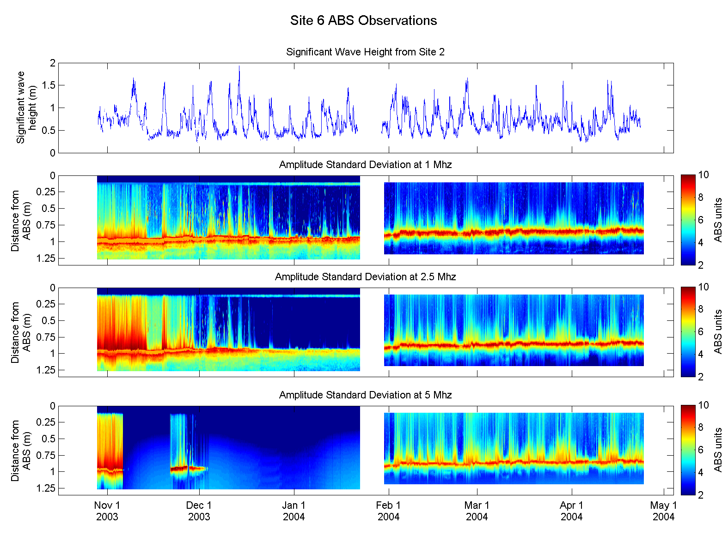Click the colorbar beside the 1 Mhz plot

pyautogui.click(x=688, y=220)
